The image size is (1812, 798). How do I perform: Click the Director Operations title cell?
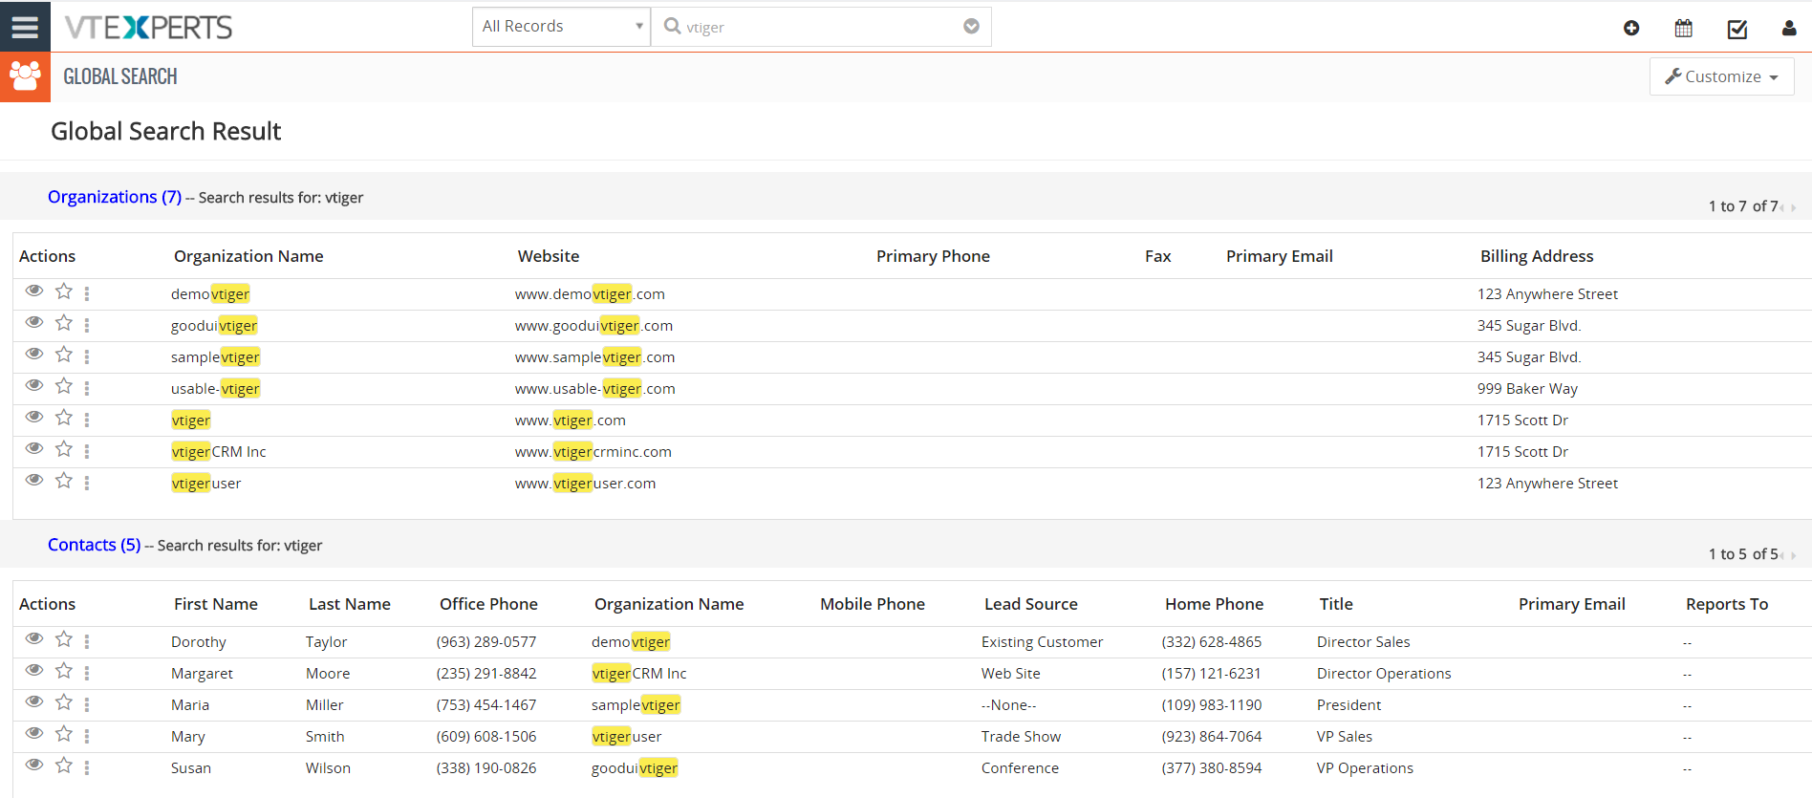tap(1384, 674)
